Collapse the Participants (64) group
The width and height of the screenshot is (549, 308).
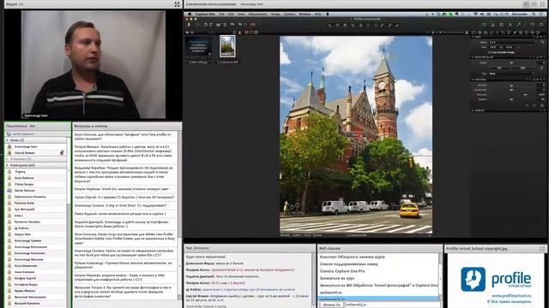pos(7,165)
